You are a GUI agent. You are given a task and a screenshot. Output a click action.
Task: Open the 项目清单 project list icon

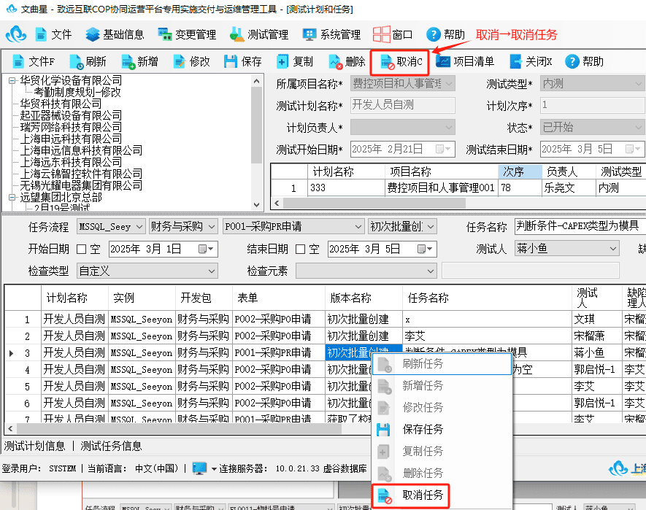[443, 61]
